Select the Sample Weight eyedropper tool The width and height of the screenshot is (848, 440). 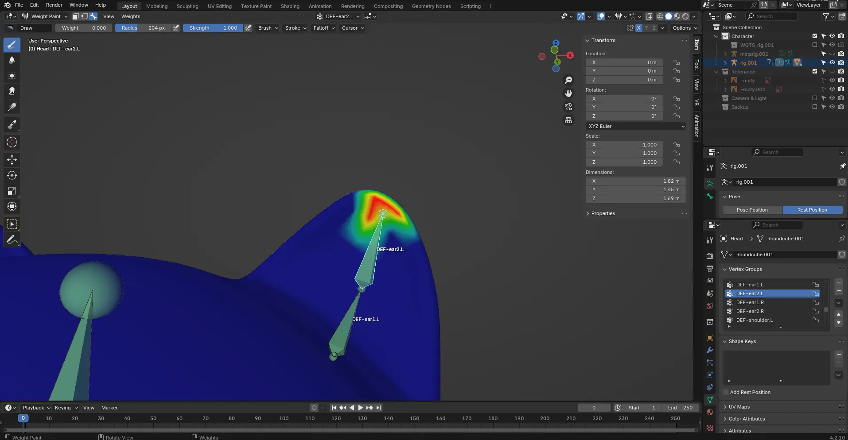point(12,125)
